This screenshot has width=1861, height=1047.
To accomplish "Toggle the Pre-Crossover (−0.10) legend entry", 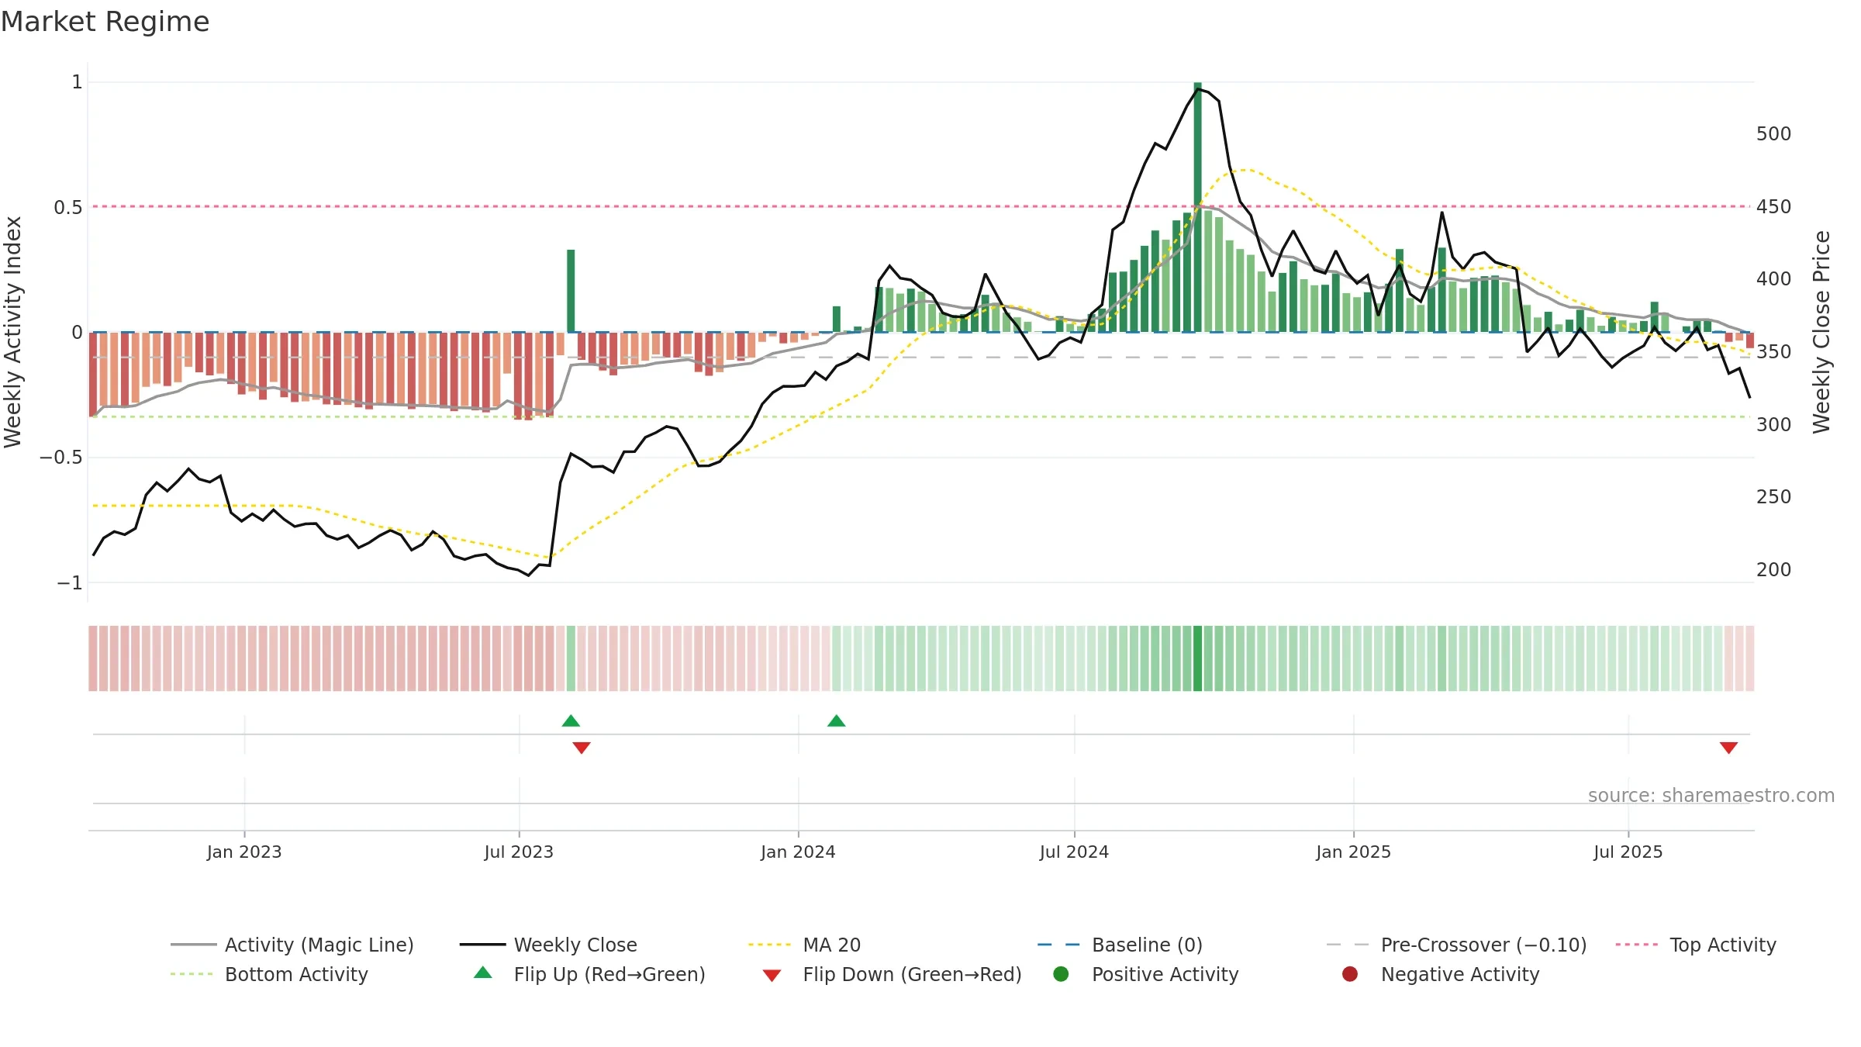I will coord(1456,945).
